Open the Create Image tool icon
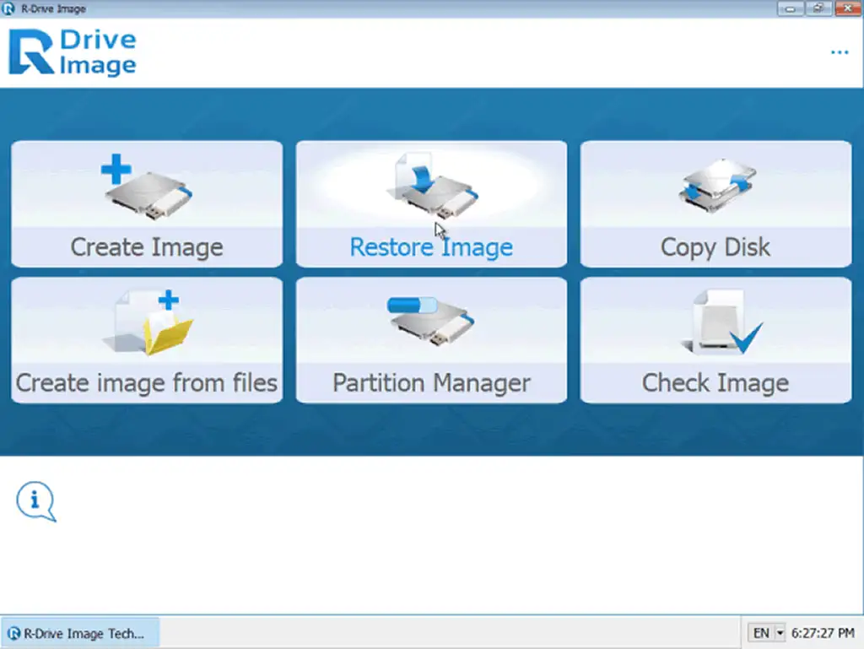864x649 pixels. pyautogui.click(x=146, y=187)
